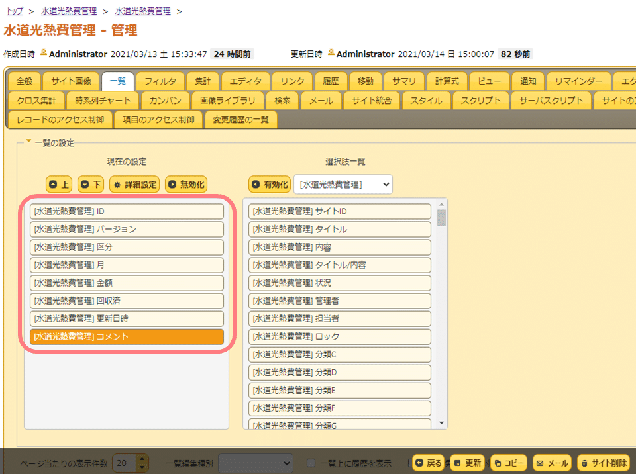The image size is (636, 474).
Task: Select タイトル in the options list
Action: [x=339, y=229]
